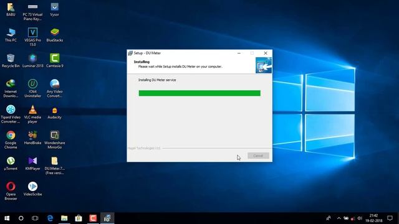399x224 pixels.
Task: Click the Cancel button in setup
Action: coord(258,156)
